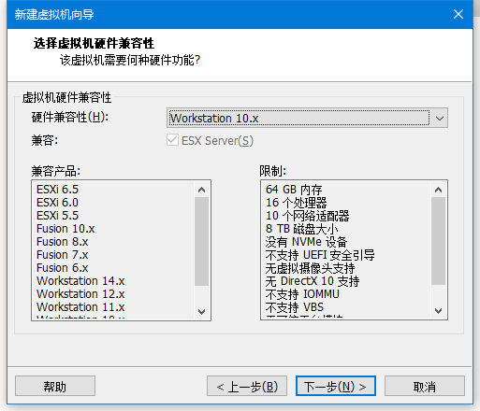Proceed with 下一步(N) button
Image resolution: width=480 pixels, height=411 pixels.
click(336, 386)
